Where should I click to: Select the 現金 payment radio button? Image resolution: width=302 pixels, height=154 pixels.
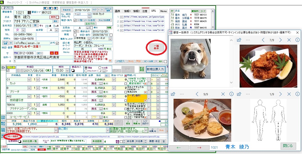(x=86, y=67)
